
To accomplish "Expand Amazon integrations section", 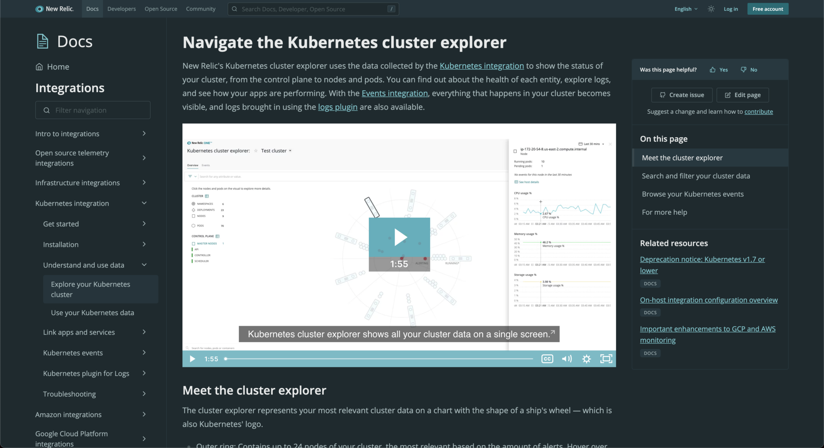I will 144,414.
